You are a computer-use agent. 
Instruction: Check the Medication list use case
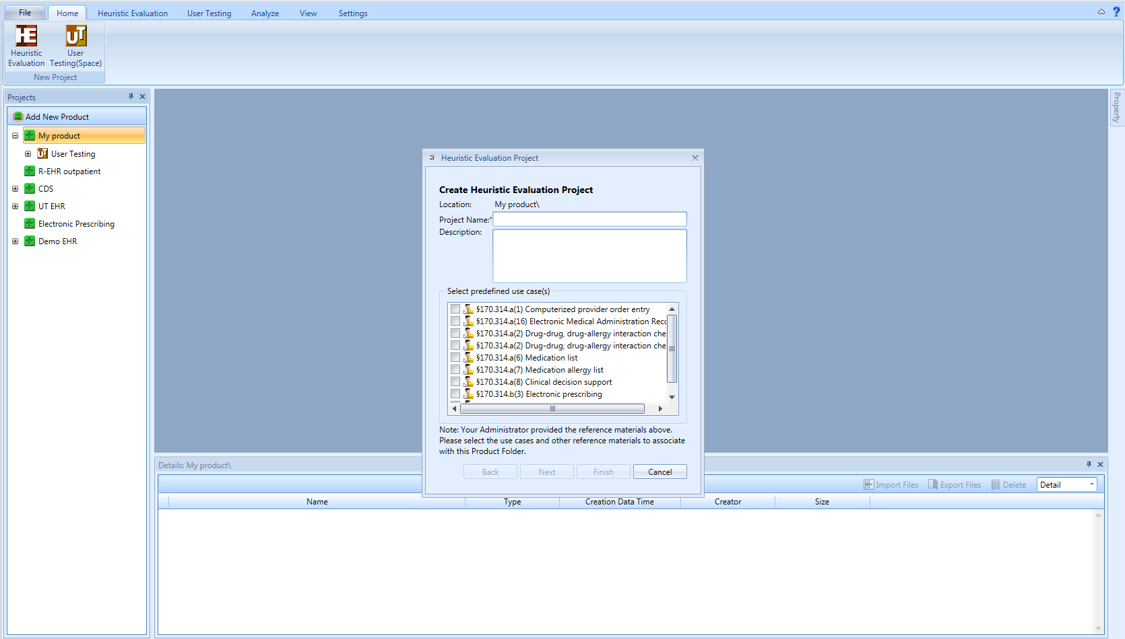click(x=455, y=358)
